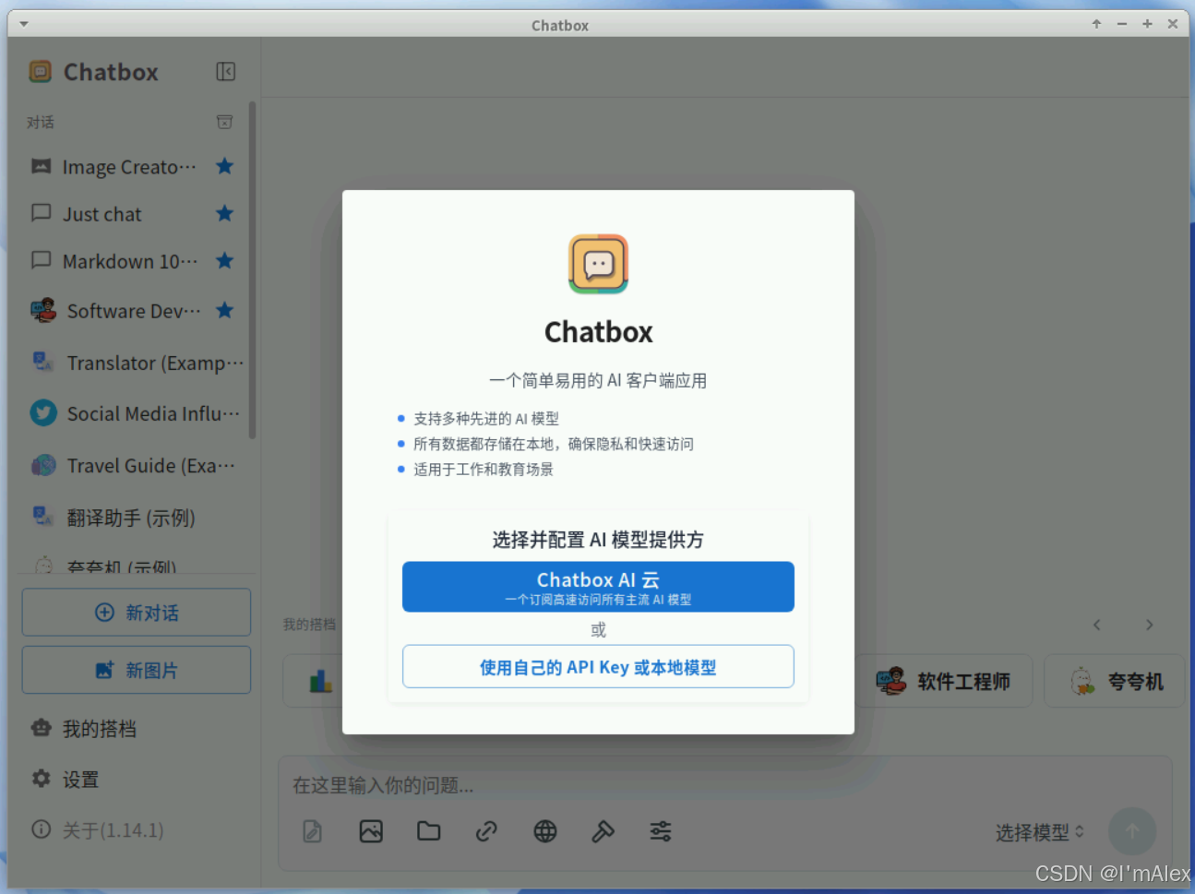Unstar the Just chat conversation

click(x=224, y=213)
